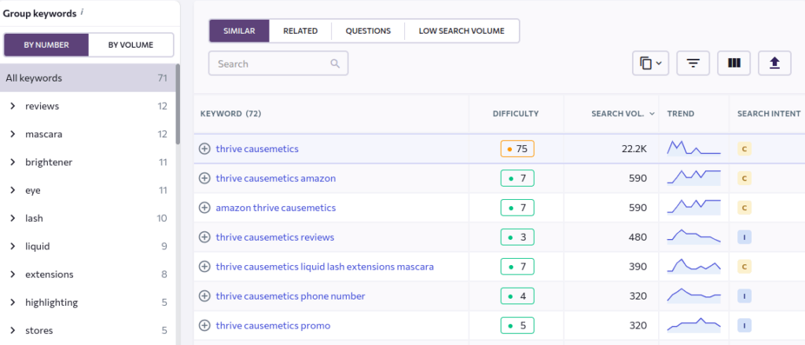This screenshot has width=805, height=345.
Task: Open the copy keywords dropdown
Action: pyautogui.click(x=650, y=64)
